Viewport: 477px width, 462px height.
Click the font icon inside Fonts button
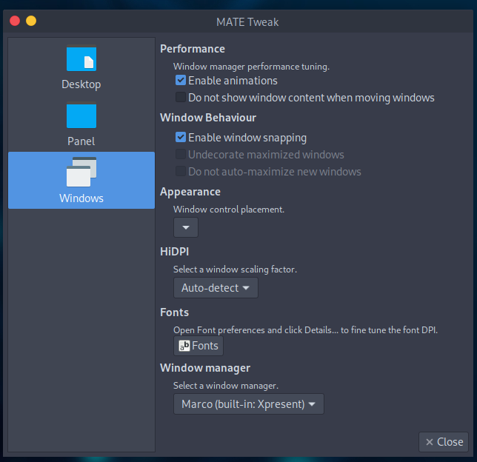184,346
